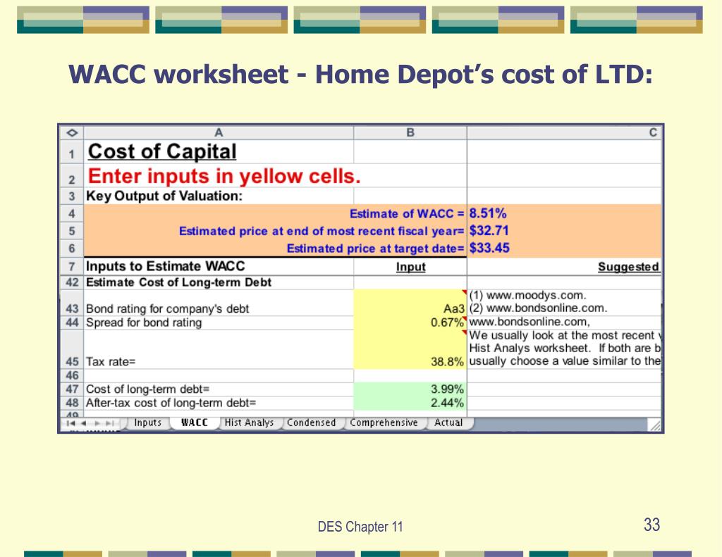Screen dimensions: 722x557
Task: Select empty row 46 header
Action: pyautogui.click(x=72, y=375)
